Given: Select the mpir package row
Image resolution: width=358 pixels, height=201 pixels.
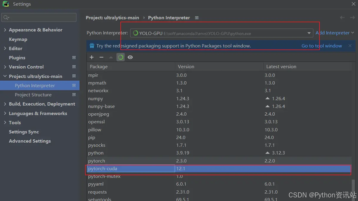Looking at the screenshot, I should 219,75.
